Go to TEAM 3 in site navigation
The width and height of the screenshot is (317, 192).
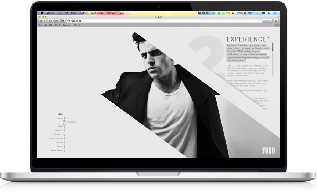coord(62,127)
